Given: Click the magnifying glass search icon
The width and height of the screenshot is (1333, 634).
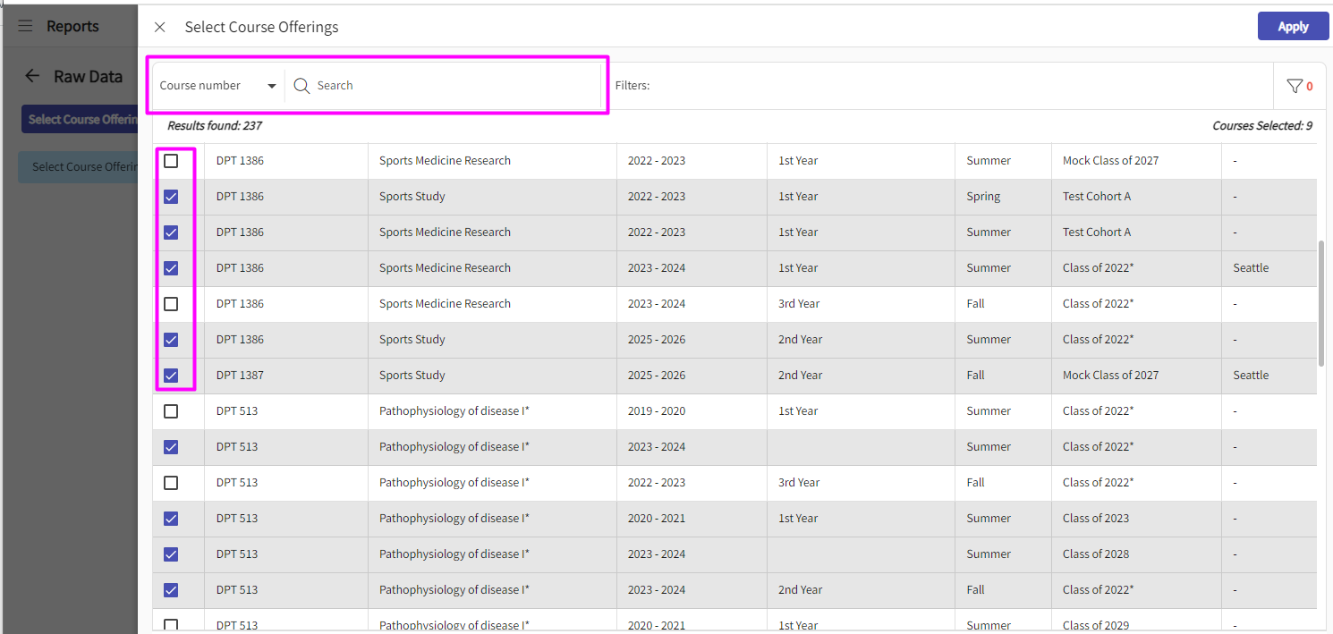Looking at the screenshot, I should [x=301, y=86].
